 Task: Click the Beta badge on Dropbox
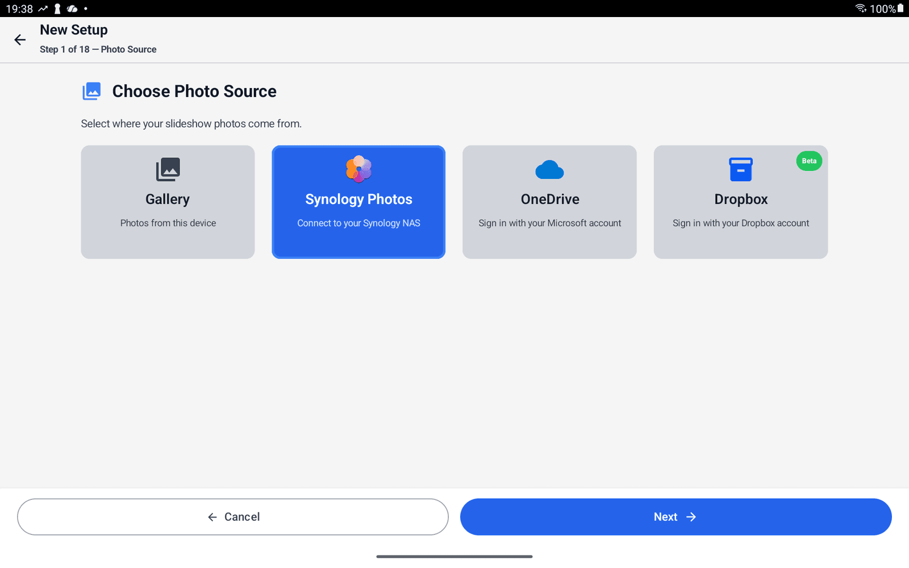[809, 161]
